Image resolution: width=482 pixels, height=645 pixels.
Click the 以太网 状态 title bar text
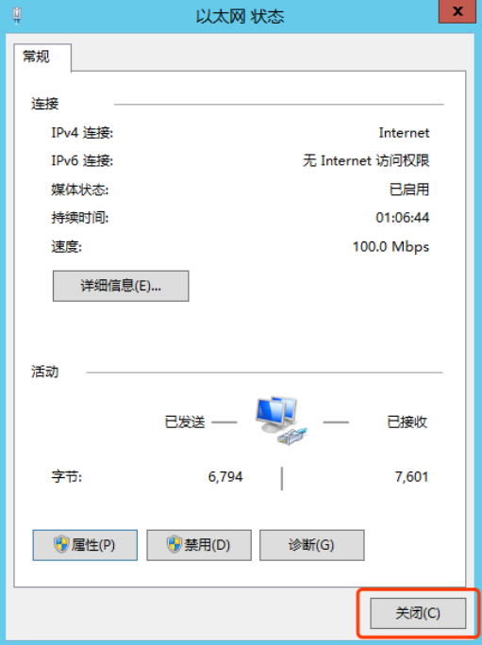(240, 17)
